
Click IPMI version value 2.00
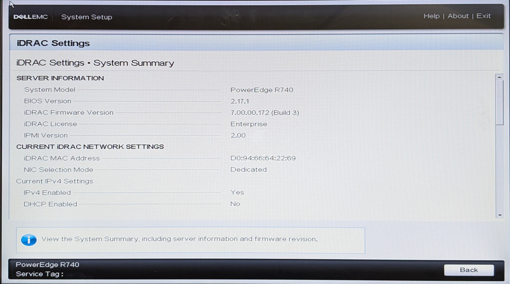[x=238, y=136]
